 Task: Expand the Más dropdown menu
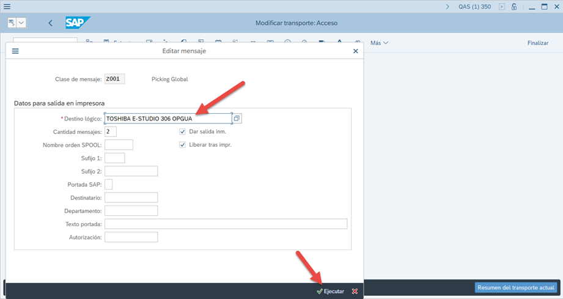pyautogui.click(x=379, y=43)
